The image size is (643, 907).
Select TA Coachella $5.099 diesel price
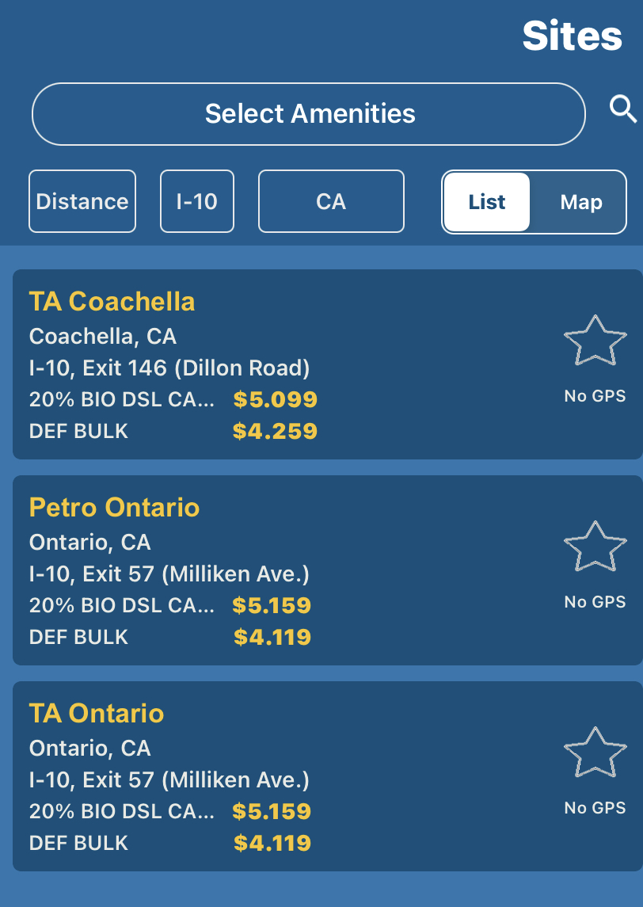click(276, 400)
